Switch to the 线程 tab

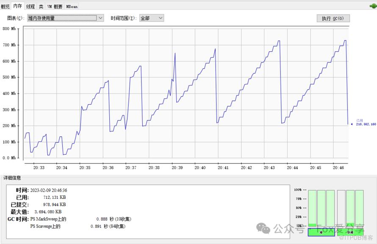(30, 6)
